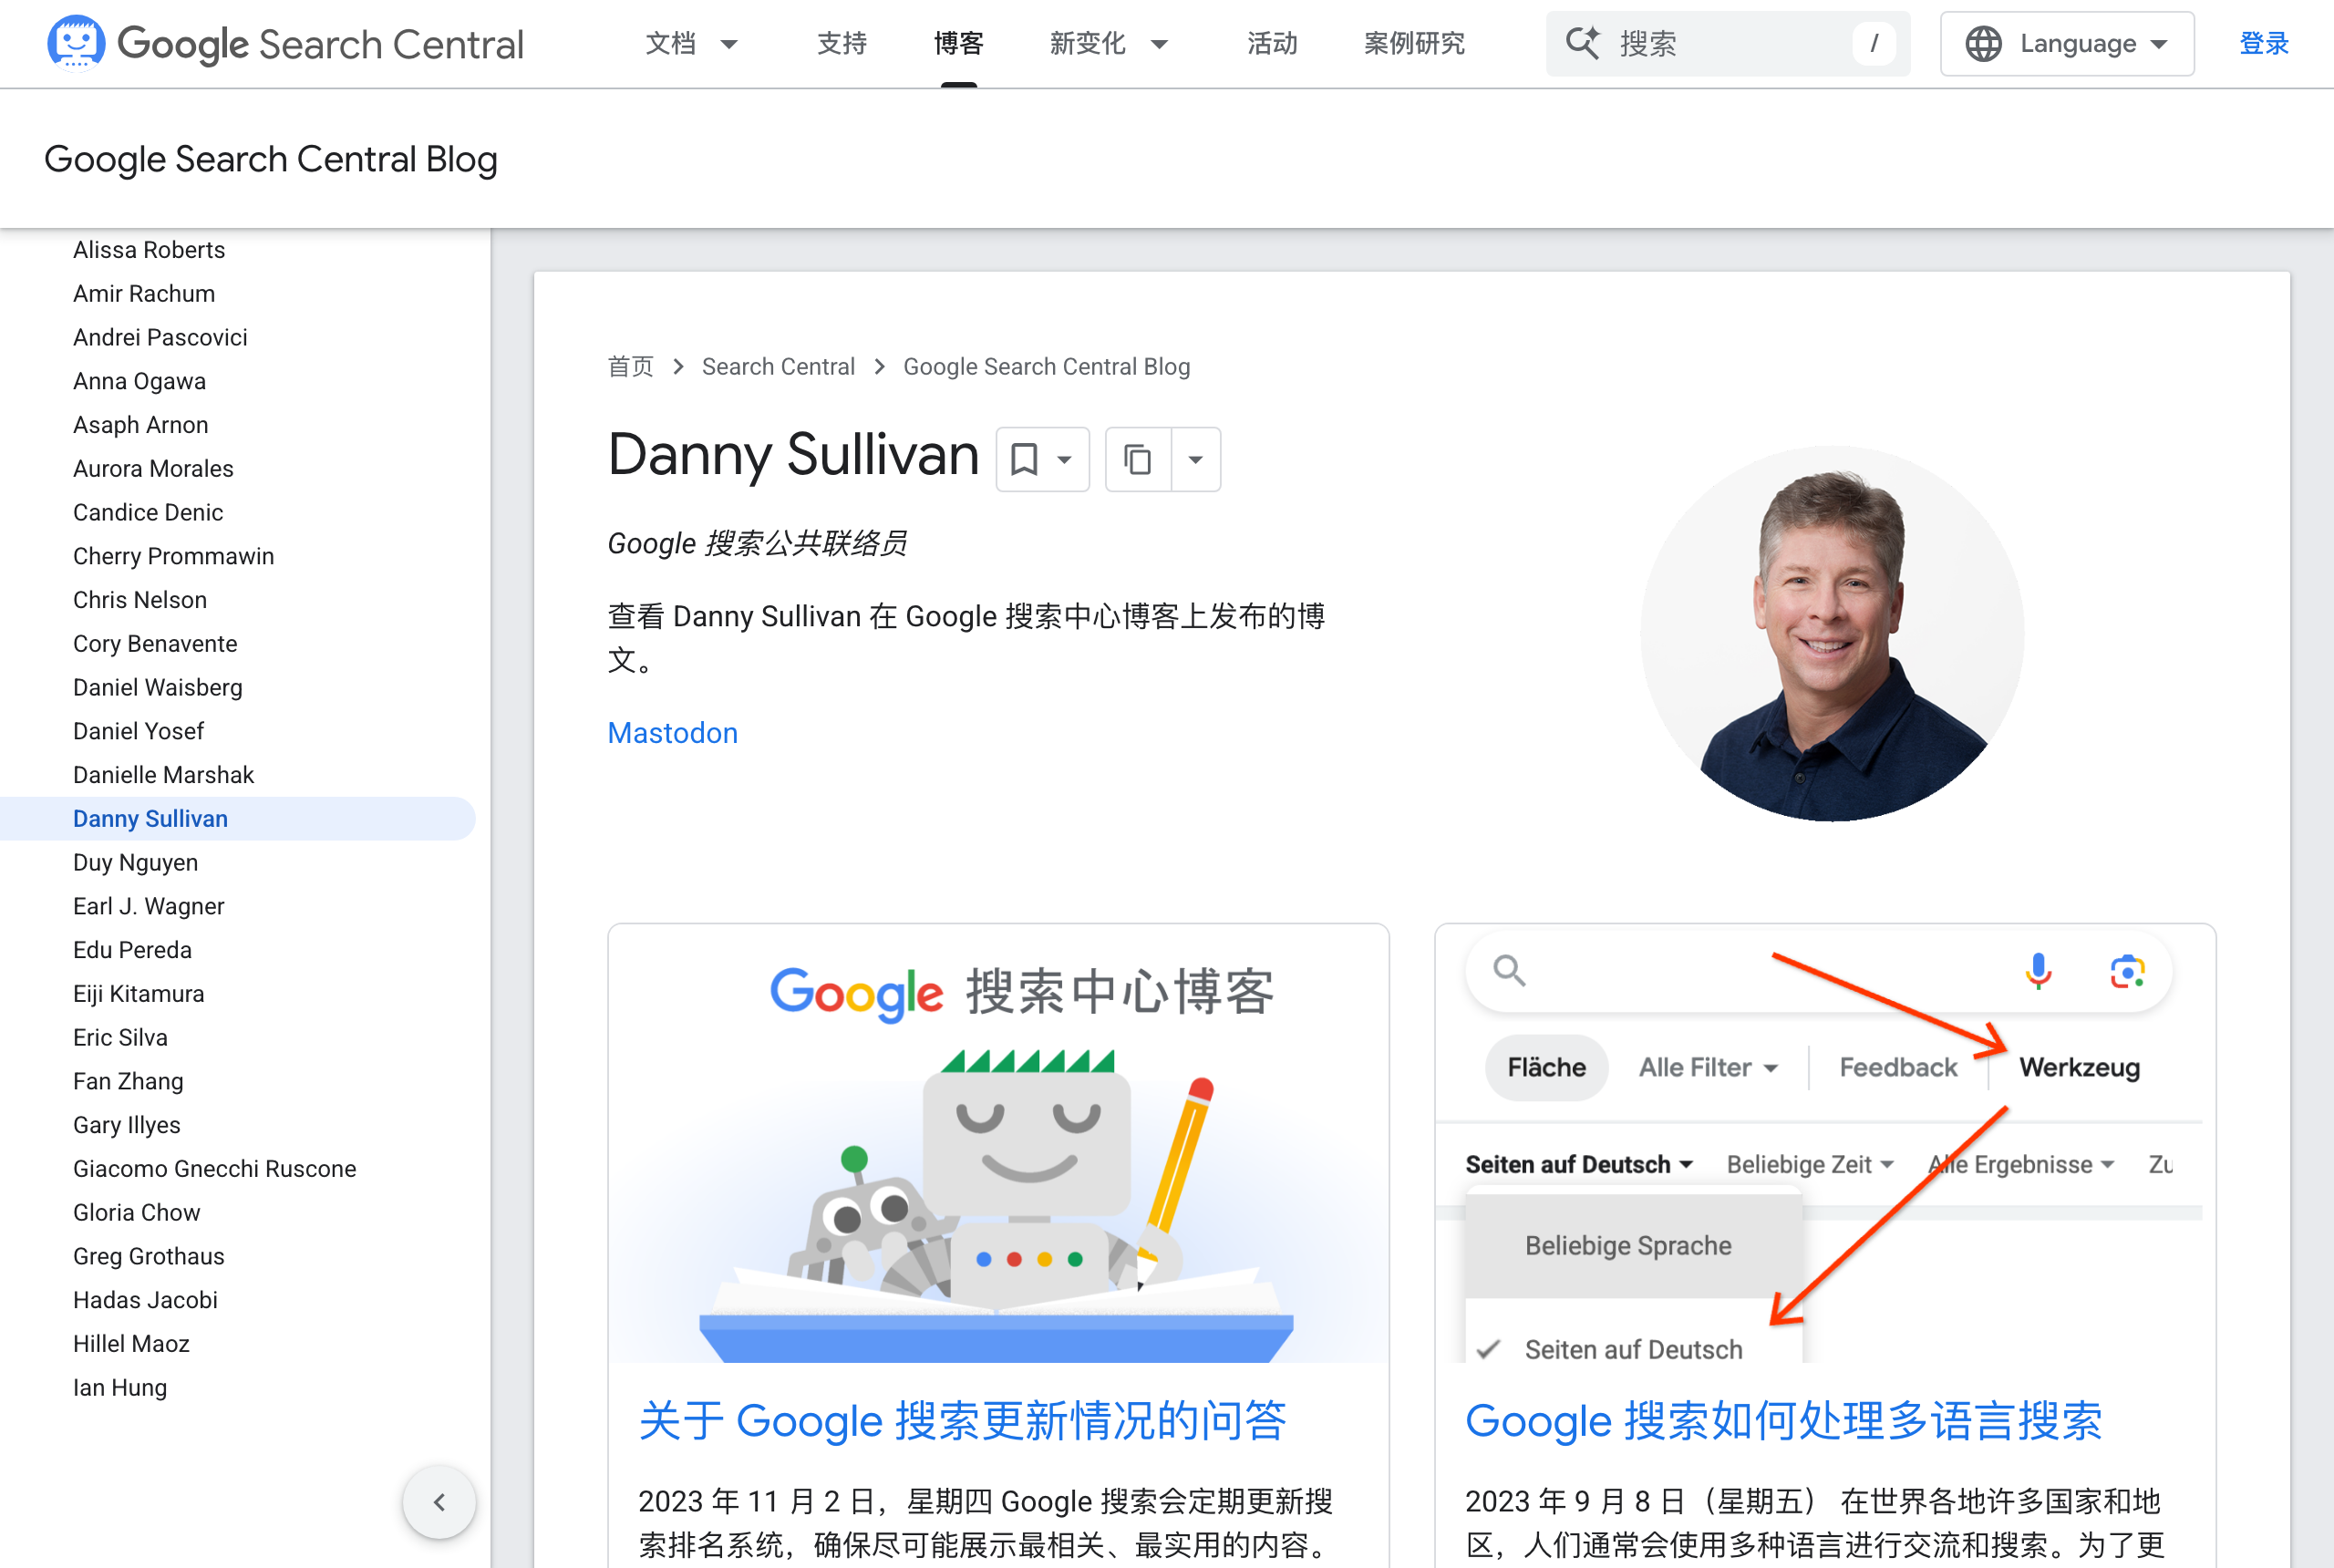
Task: Select Gloria Chow in sidebar
Action: (x=136, y=1213)
